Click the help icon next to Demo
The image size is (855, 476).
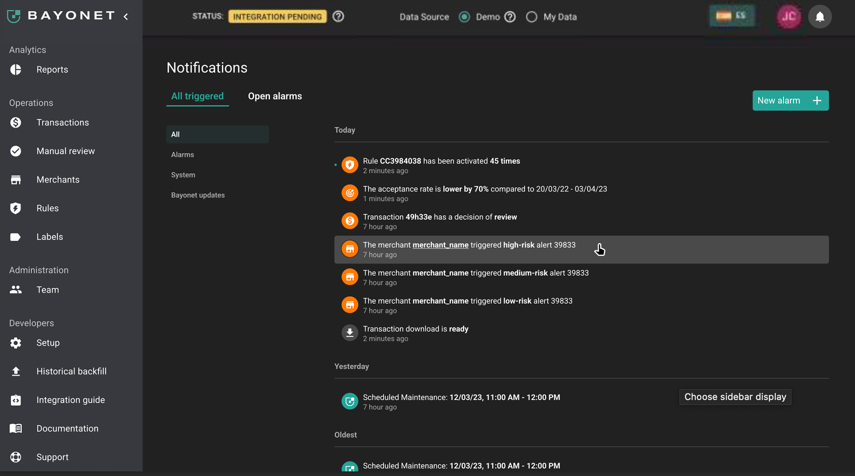[510, 17]
